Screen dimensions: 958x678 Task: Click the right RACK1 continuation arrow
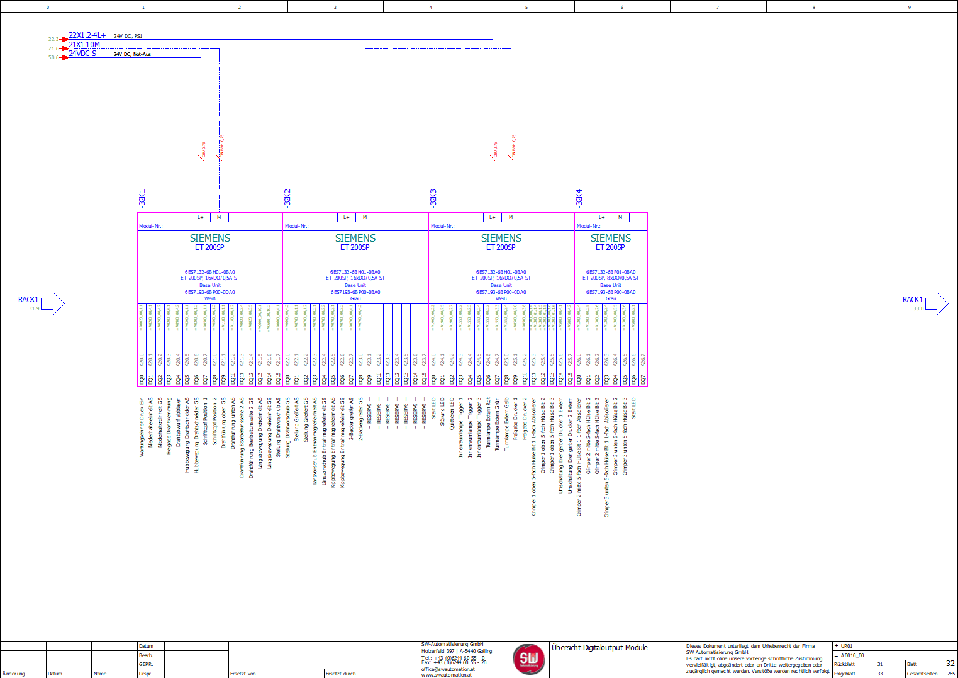point(937,303)
